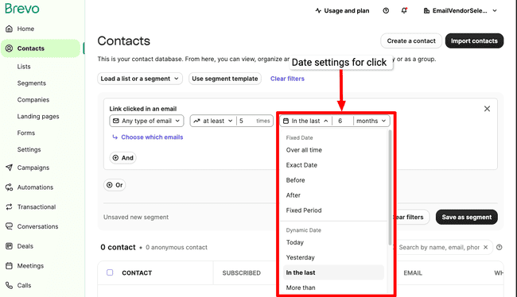Screen dimensions: 517x297
Task: Click the SUBSCRIBED column header
Action: (x=241, y=273)
